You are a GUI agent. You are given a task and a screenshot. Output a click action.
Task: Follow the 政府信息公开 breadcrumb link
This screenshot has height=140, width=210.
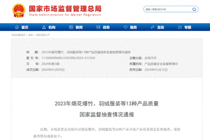(x=43, y=35)
